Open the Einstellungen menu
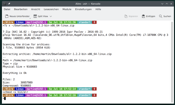 (x=83, y=9)
